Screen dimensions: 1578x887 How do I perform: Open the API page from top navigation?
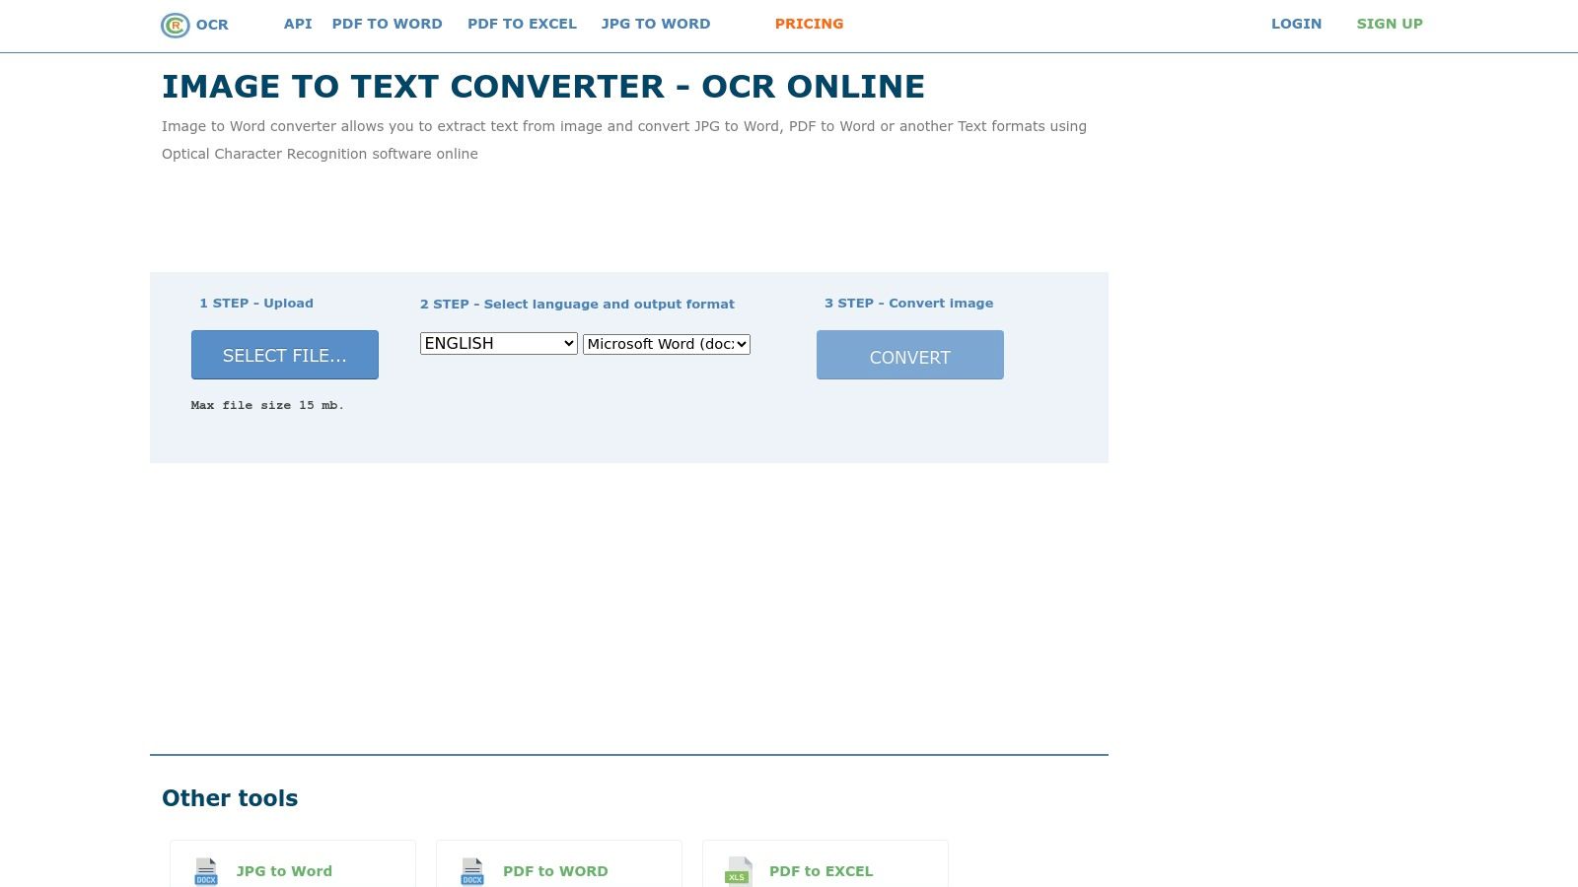point(298,24)
